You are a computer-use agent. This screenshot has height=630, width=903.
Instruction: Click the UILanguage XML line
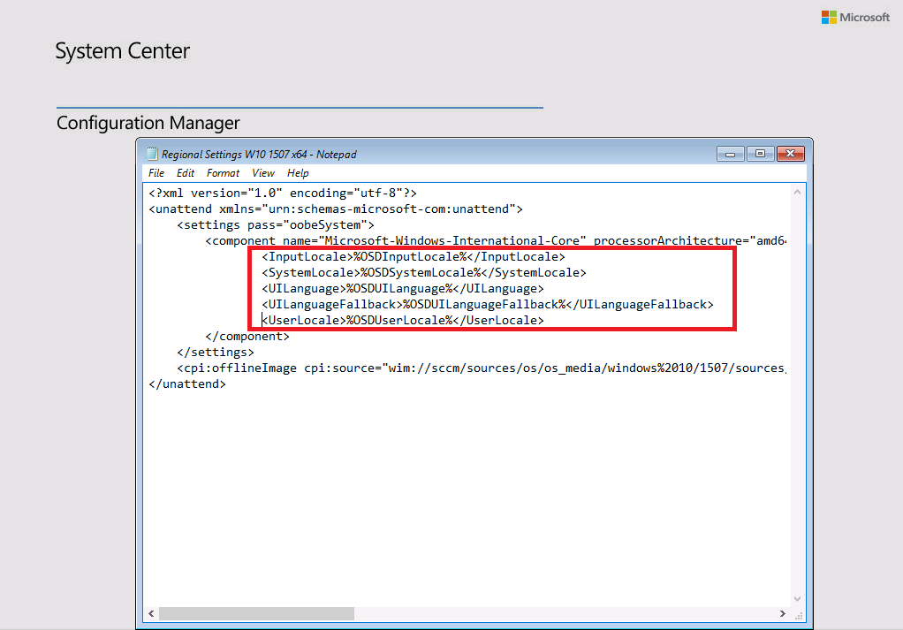(x=403, y=289)
